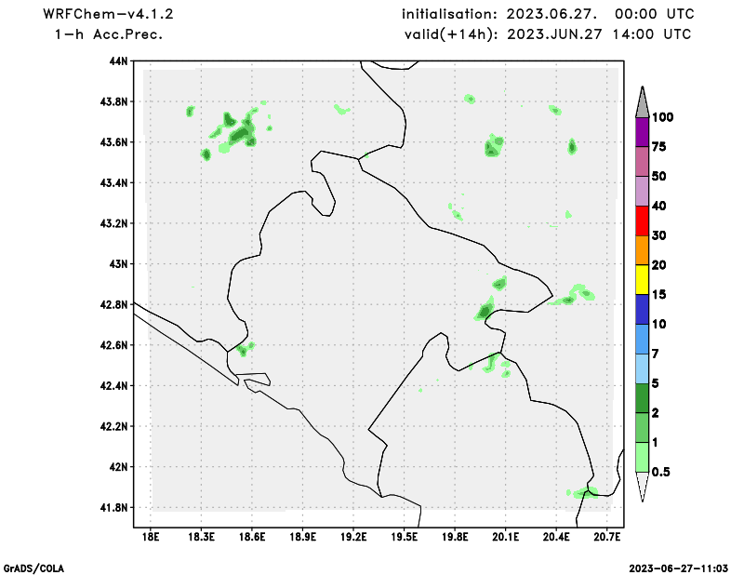This screenshot has height=575, width=744.
Task: Click the 20.4E longitude label
Action: 556,537
